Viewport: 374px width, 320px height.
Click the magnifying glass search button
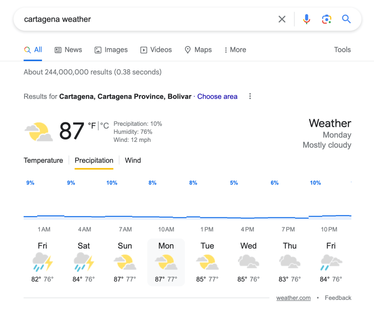tap(346, 19)
